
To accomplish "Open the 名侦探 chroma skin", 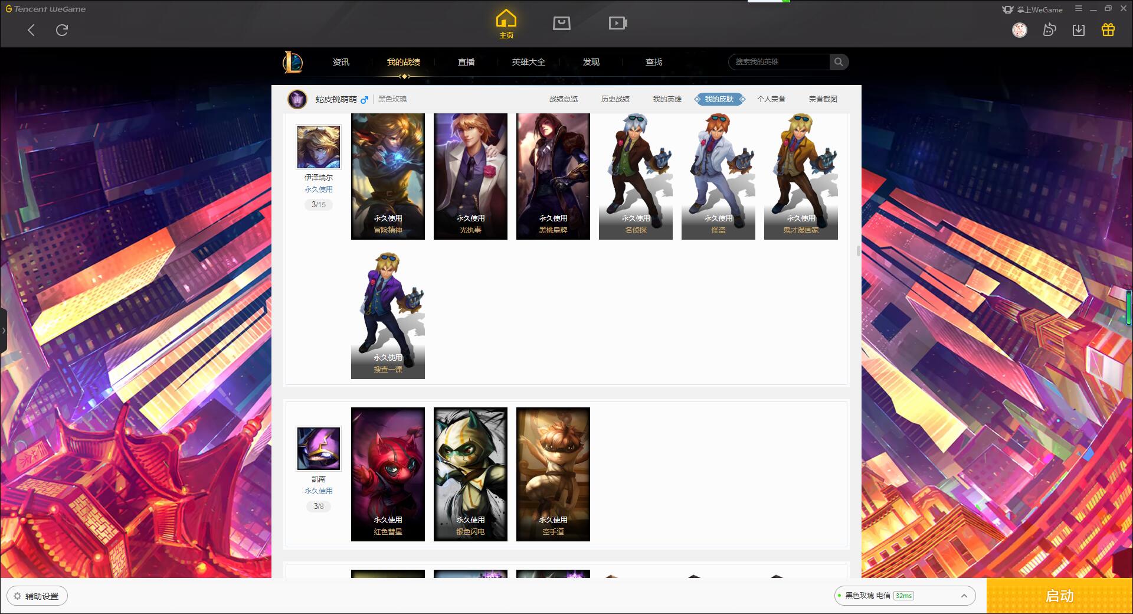I will tap(636, 177).
